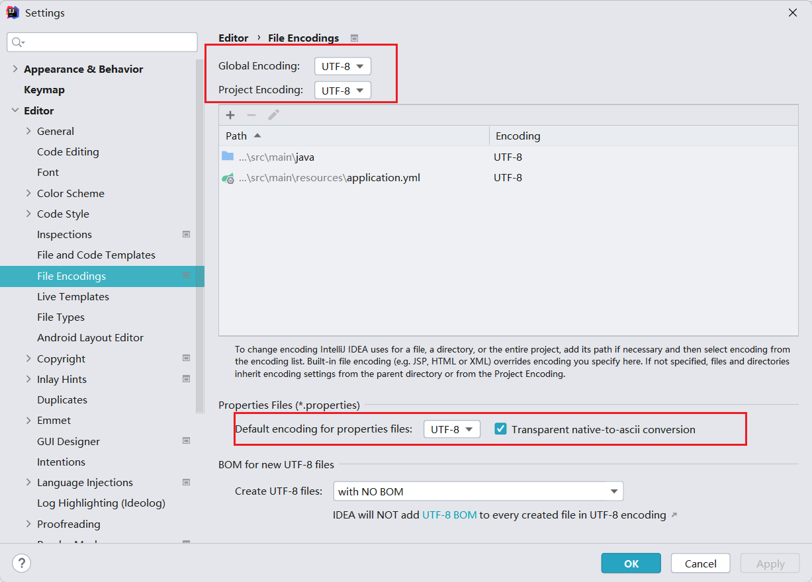Select Code Editing settings page
The image size is (812, 582).
(x=68, y=151)
